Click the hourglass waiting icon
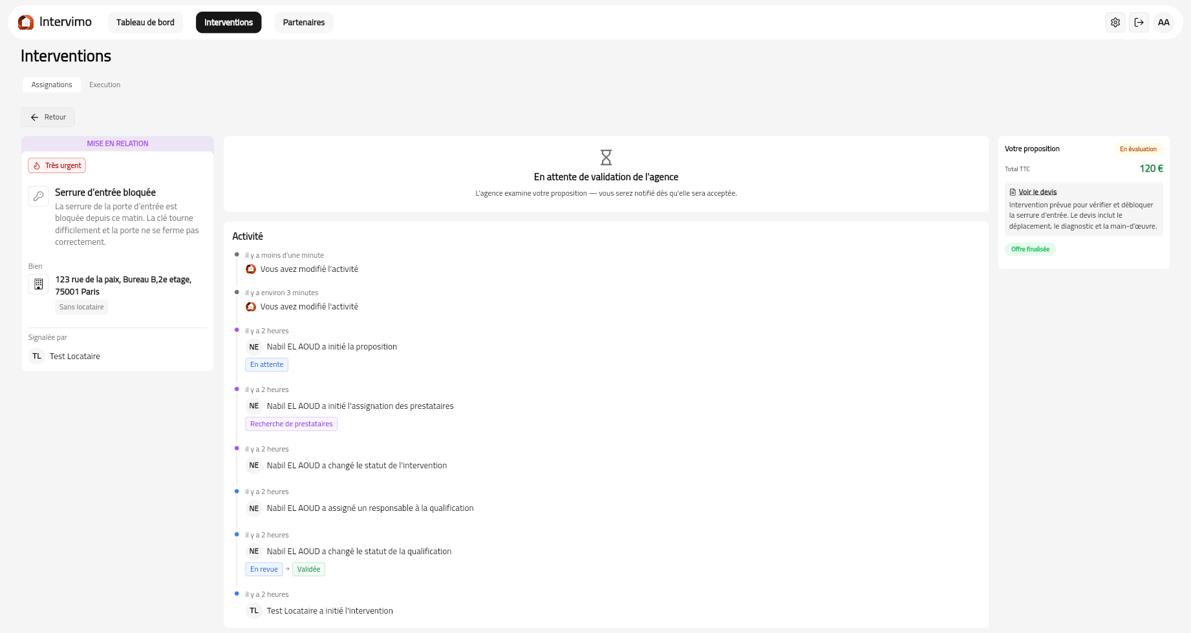 606,158
